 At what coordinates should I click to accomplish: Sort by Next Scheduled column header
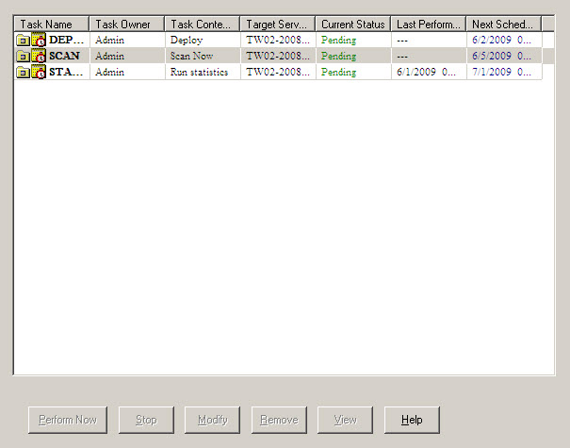point(503,24)
